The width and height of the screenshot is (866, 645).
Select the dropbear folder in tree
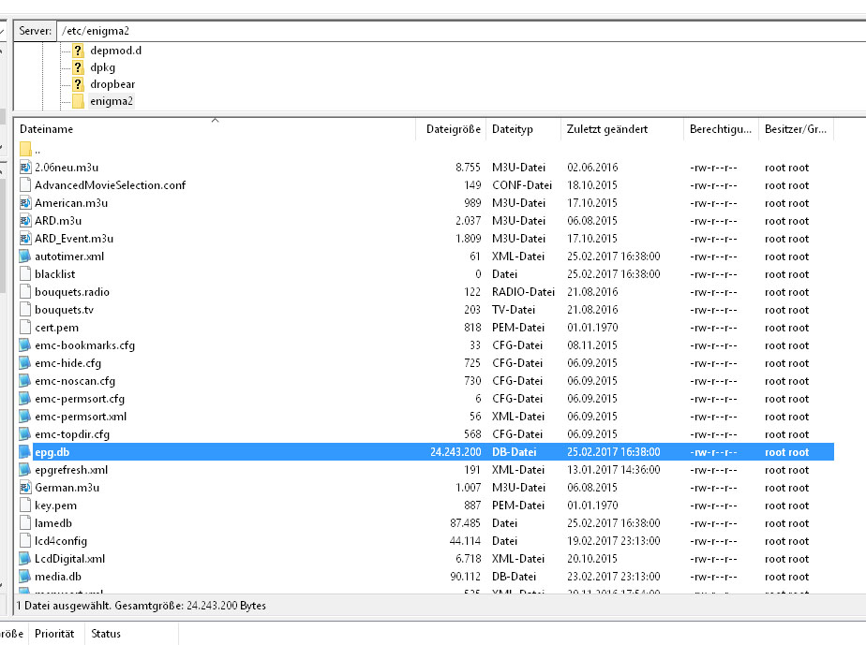(112, 84)
